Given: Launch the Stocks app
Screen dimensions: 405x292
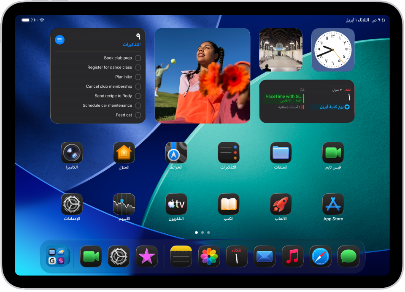Looking at the screenshot, I should (x=124, y=205).
